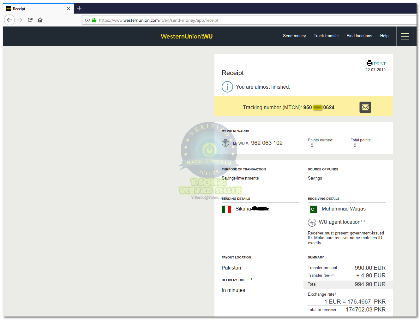Viewport: 420px width, 320px height.
Task: Select the My WU number 962 063 102
Action: pyautogui.click(x=267, y=143)
